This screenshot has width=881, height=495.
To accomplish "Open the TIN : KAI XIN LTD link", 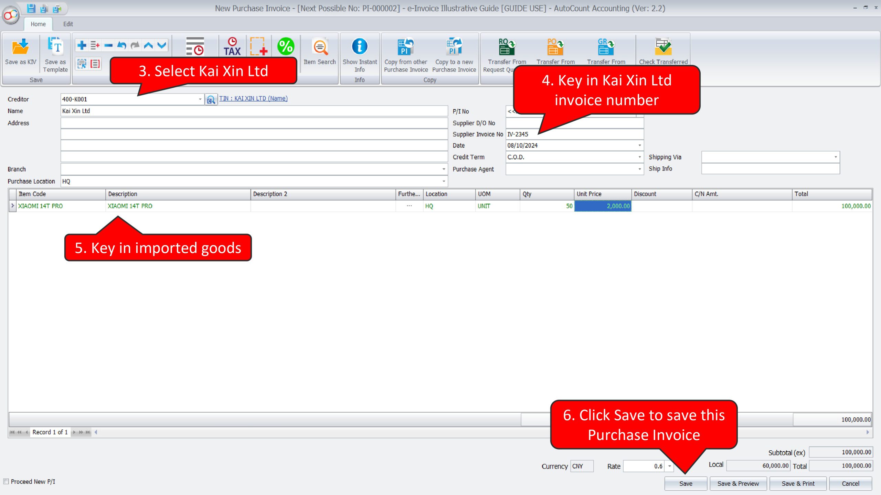I will (253, 98).
